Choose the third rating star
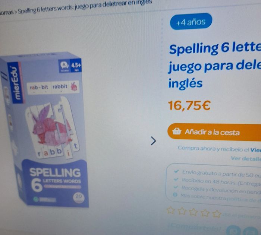The image size is (261, 235). 193,212
